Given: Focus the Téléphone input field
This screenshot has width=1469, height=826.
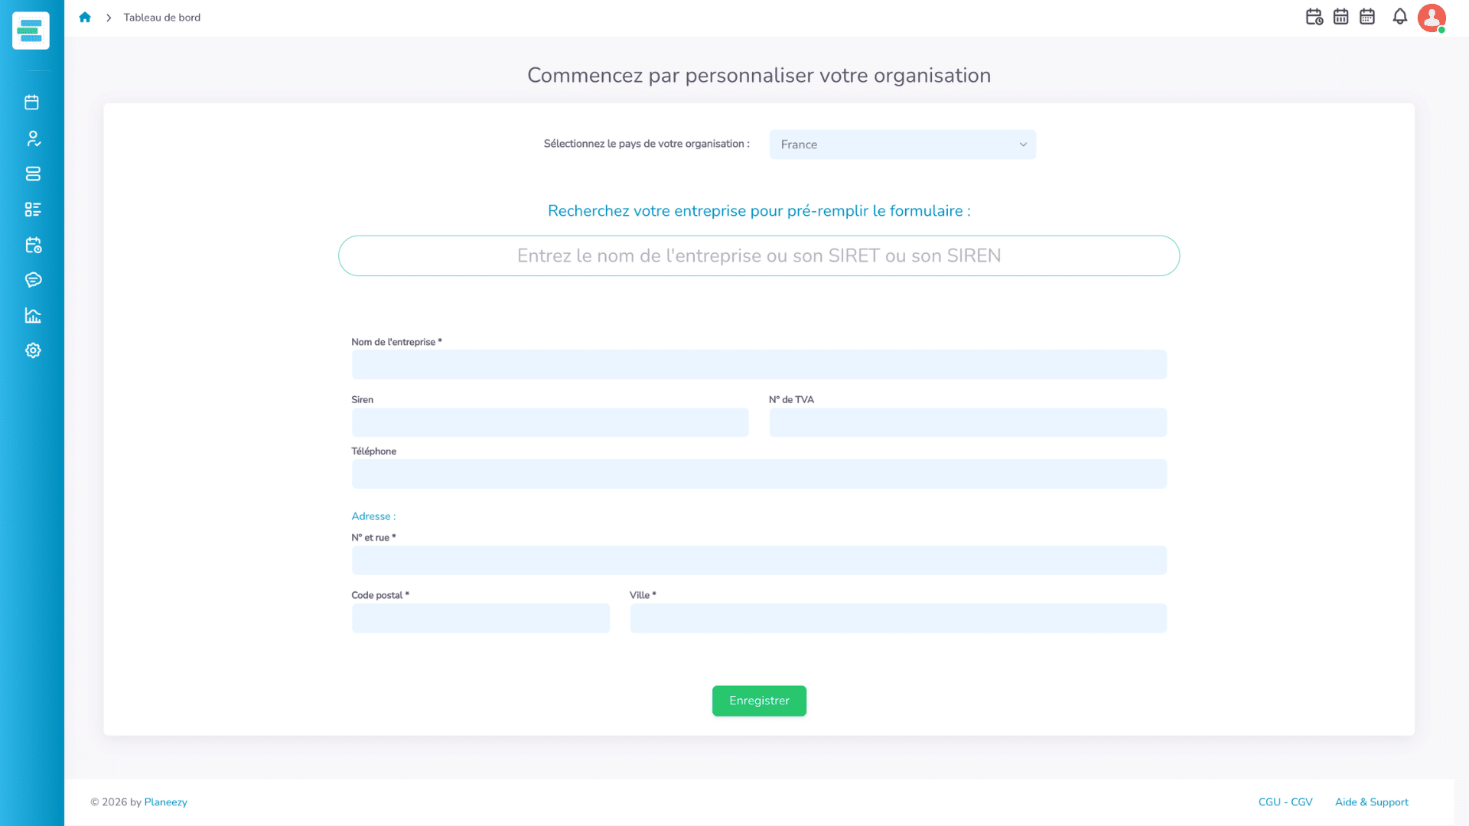Looking at the screenshot, I should point(759,474).
